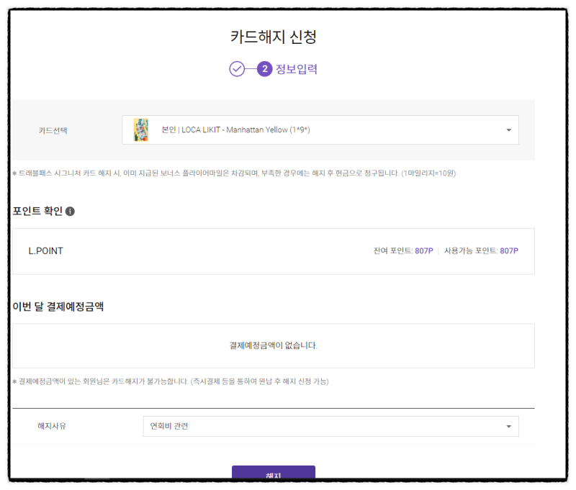
Task: Click the 카드해지 신청 page title
Action: pos(274,37)
